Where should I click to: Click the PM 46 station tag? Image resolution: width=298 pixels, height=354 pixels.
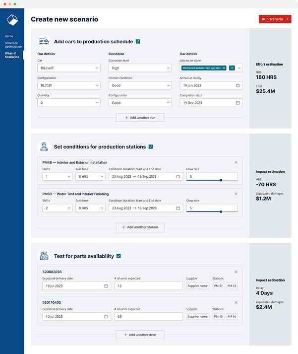pyautogui.click(x=232, y=317)
